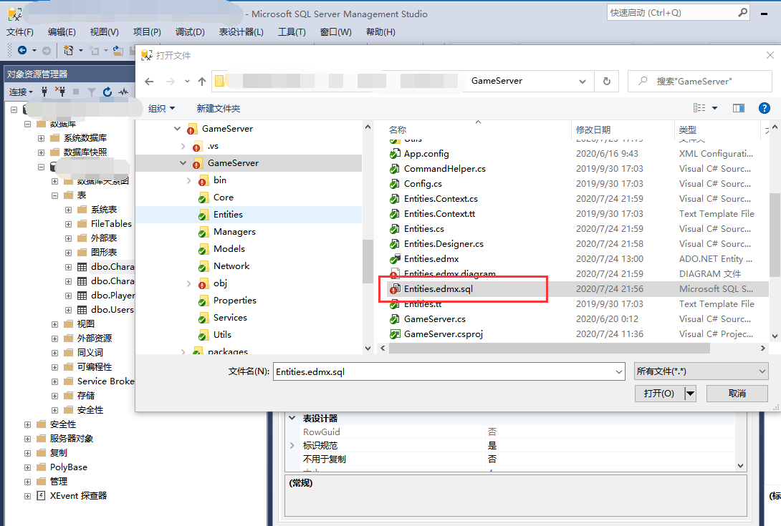Open the 帮助(H) menu
Image resolution: width=781 pixels, height=526 pixels.
coord(380,32)
